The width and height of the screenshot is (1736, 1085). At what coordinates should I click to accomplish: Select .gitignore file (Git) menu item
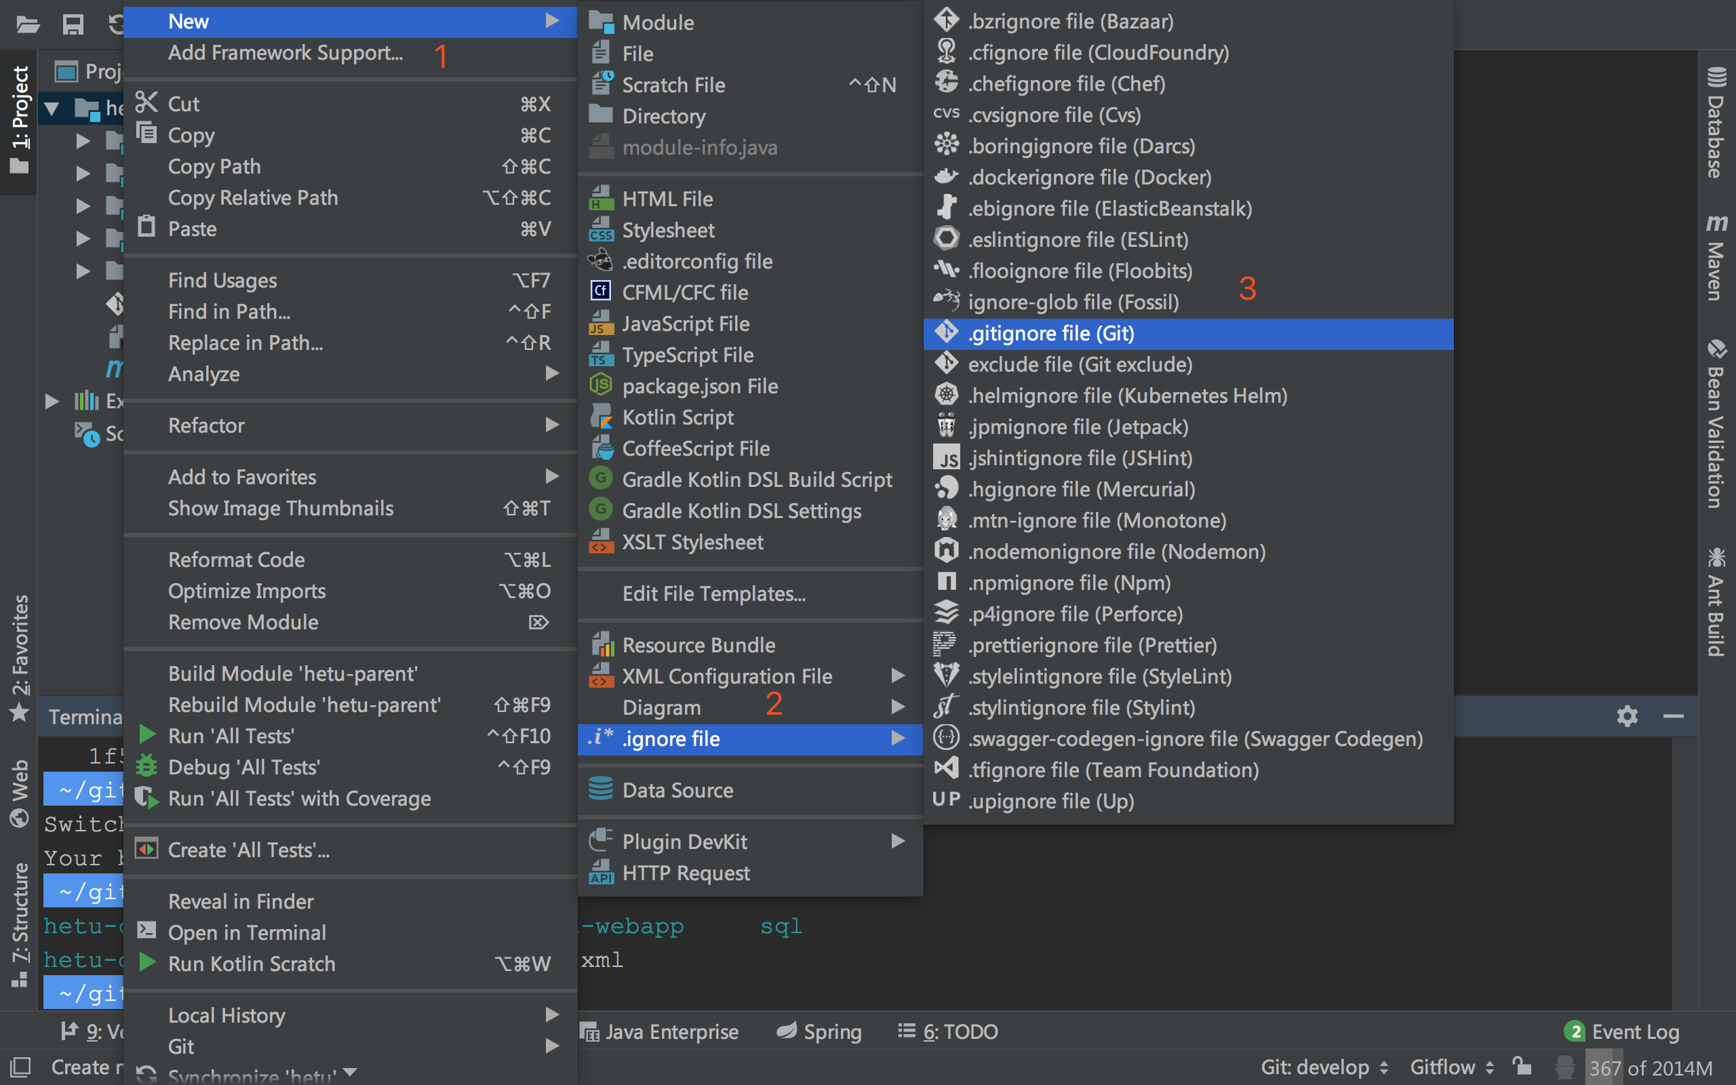pyautogui.click(x=1188, y=334)
